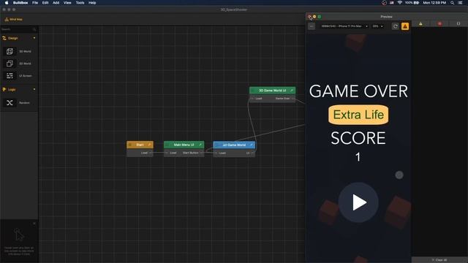Screen dimensions: 468x263
Task: Select the Random logic node icon
Action: (10, 103)
